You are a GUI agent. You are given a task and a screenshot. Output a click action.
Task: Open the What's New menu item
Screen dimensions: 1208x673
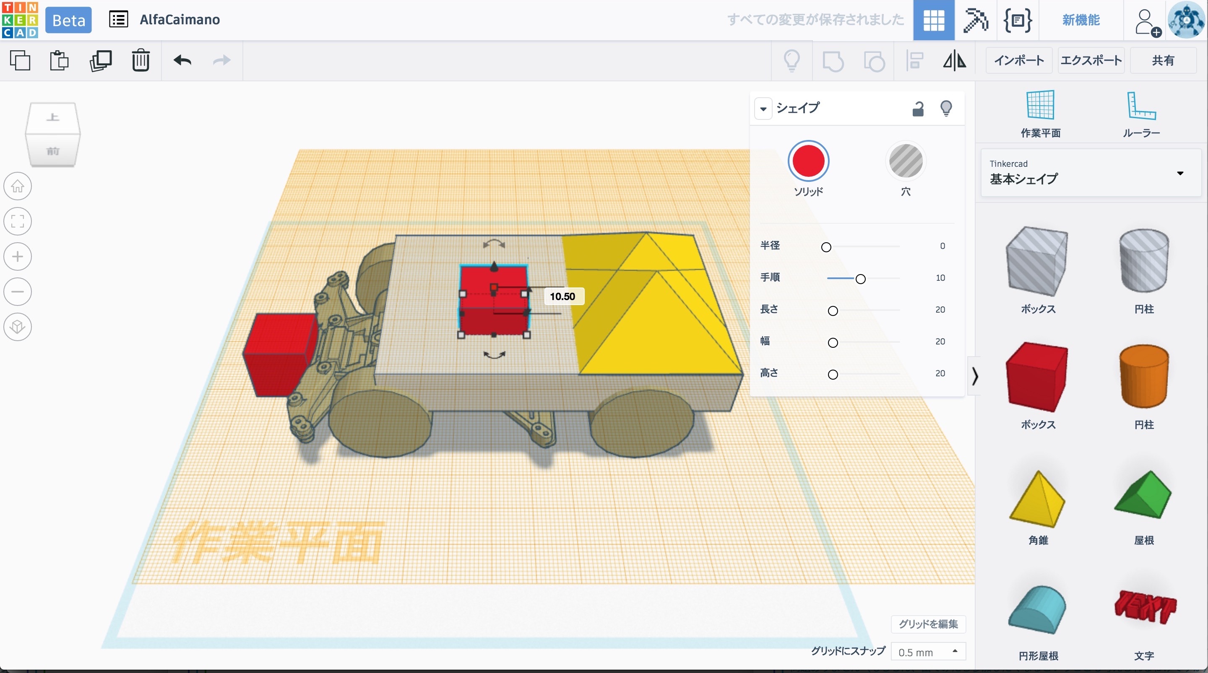coord(1080,20)
